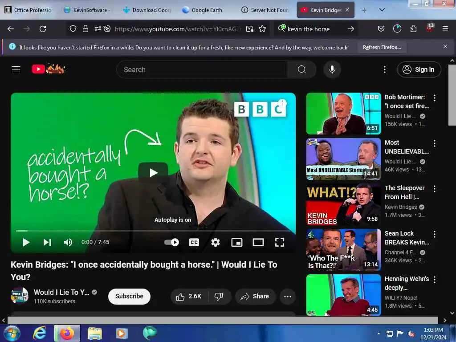
Task: Open picture-in-picture icon in URL bar
Action: point(249,28)
